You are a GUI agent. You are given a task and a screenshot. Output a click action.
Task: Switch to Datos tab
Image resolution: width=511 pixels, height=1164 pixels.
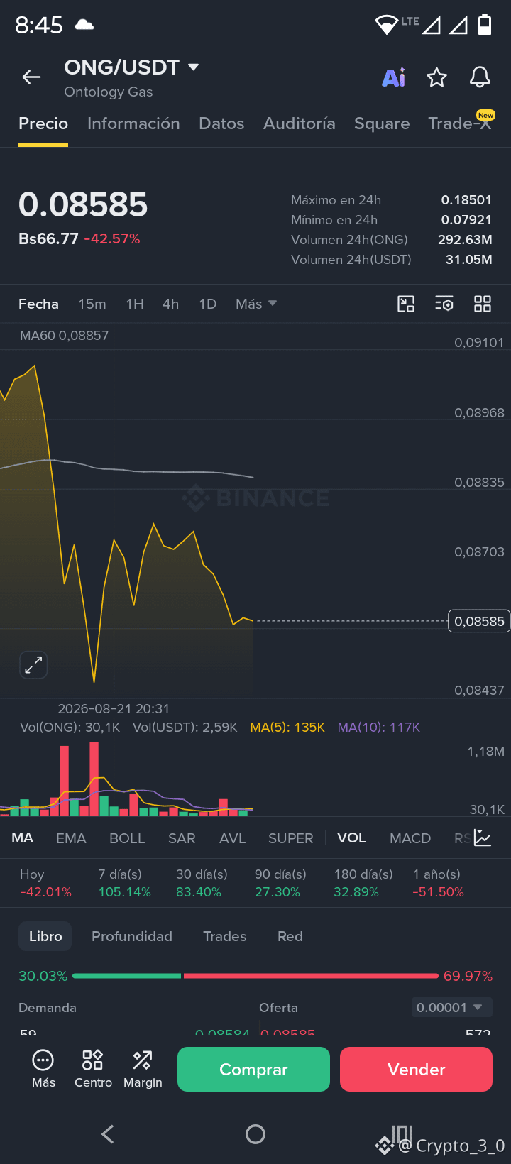point(221,123)
